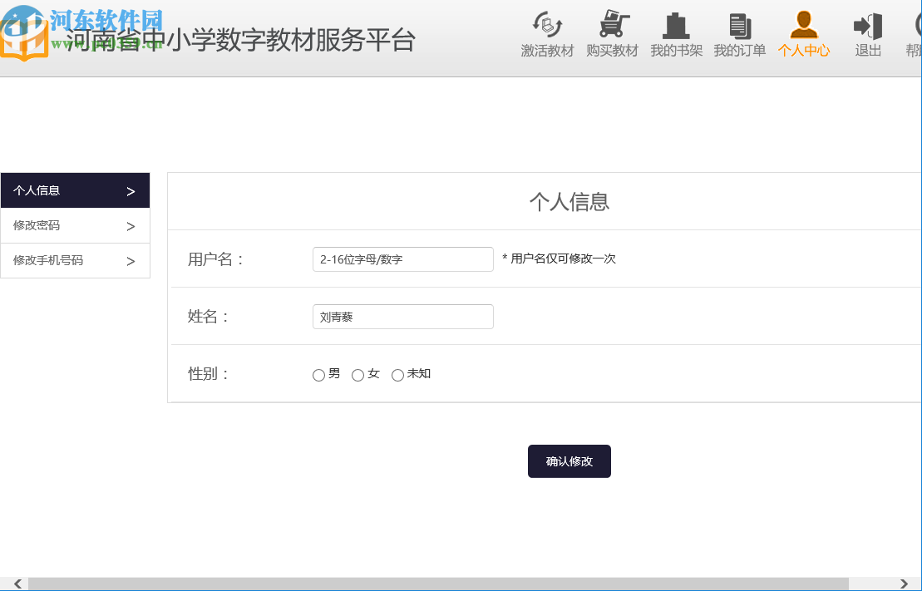The width and height of the screenshot is (922, 591).
Task: Click the 激活教材 activate textbook icon
Action: [546, 25]
